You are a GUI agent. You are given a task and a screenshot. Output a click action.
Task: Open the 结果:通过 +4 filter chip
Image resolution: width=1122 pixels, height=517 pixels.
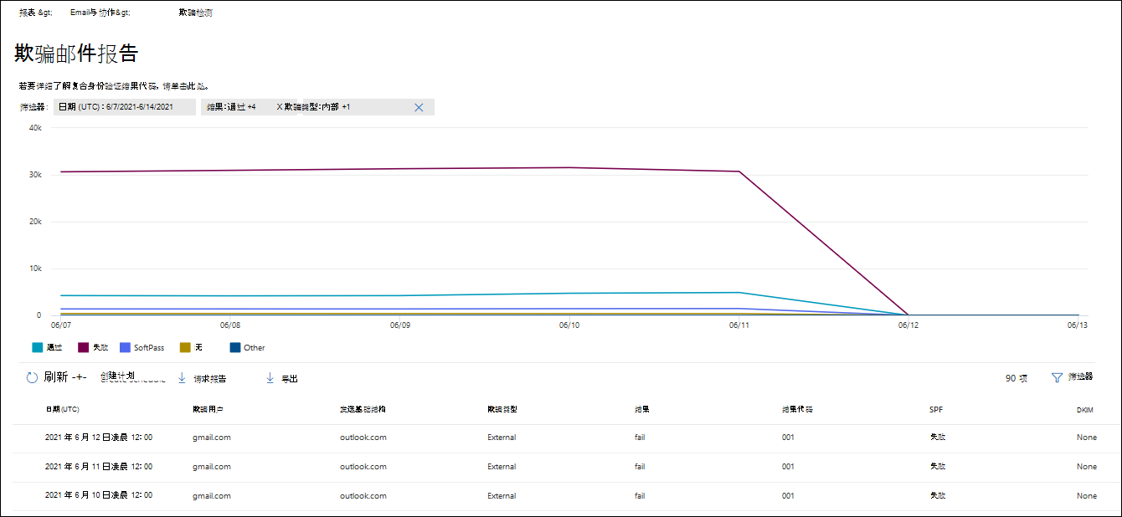(232, 107)
